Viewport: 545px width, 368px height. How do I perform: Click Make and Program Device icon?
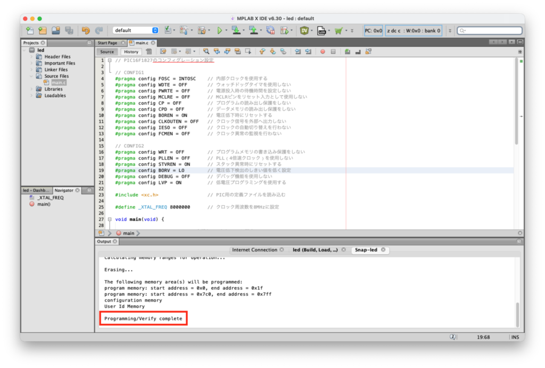[x=236, y=30]
